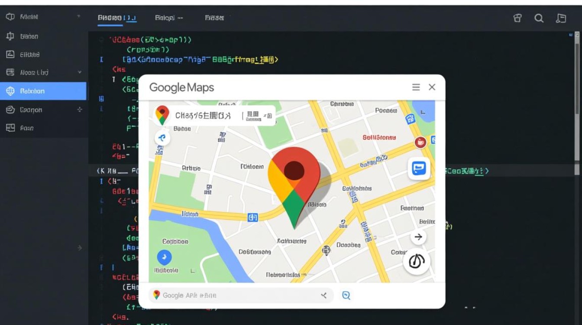
Task: Select the highlighted globe item in sidebar
Action: (43, 91)
